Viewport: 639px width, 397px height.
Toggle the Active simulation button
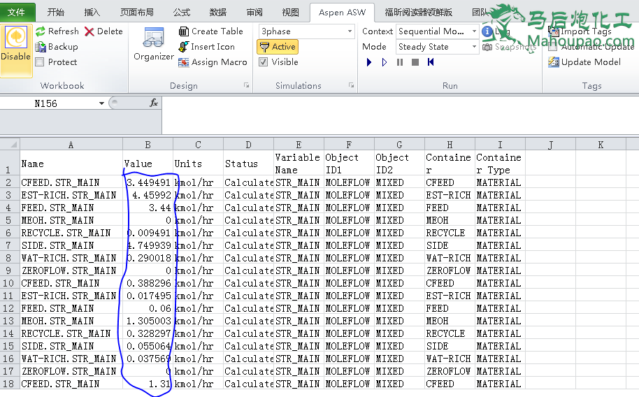(x=278, y=47)
